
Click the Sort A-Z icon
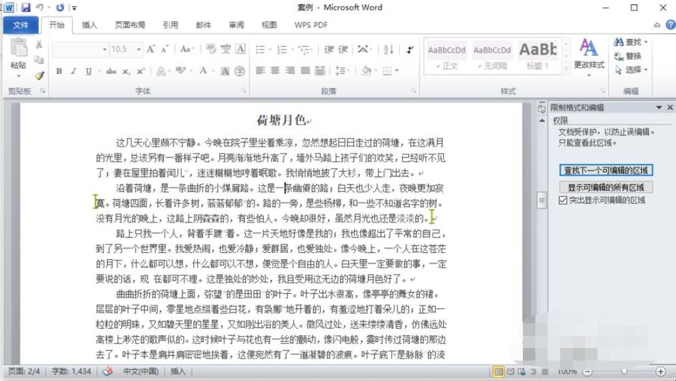[x=388, y=50]
